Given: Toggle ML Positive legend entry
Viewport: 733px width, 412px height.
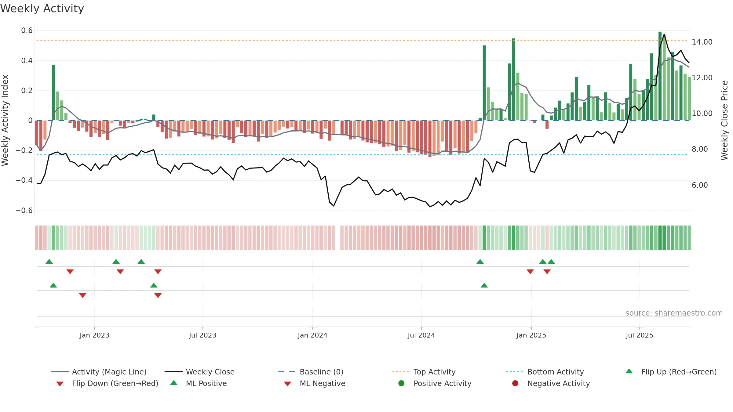Looking at the screenshot, I should click(x=198, y=383).
